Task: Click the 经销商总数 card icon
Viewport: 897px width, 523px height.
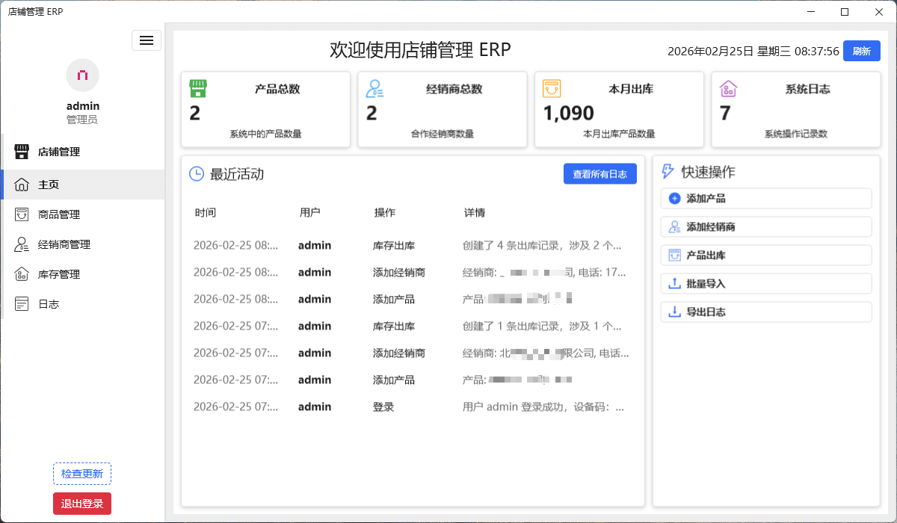Action: point(374,88)
